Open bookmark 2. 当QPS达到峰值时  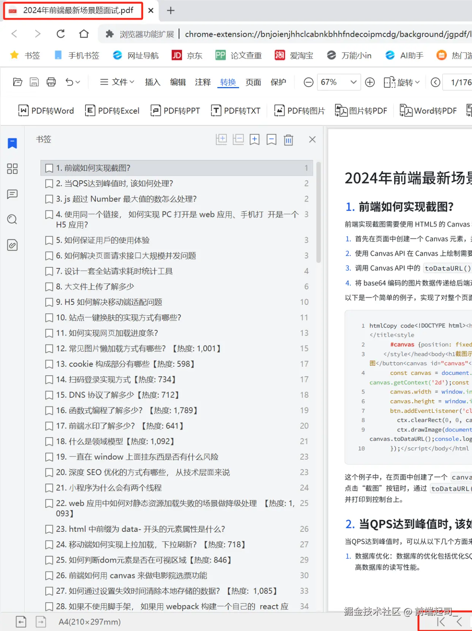point(176,184)
